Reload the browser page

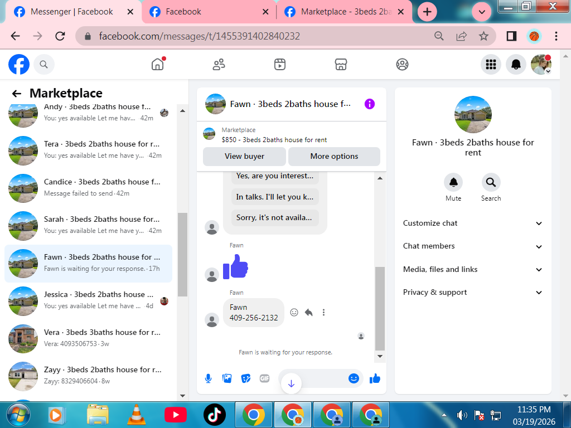[x=60, y=36]
